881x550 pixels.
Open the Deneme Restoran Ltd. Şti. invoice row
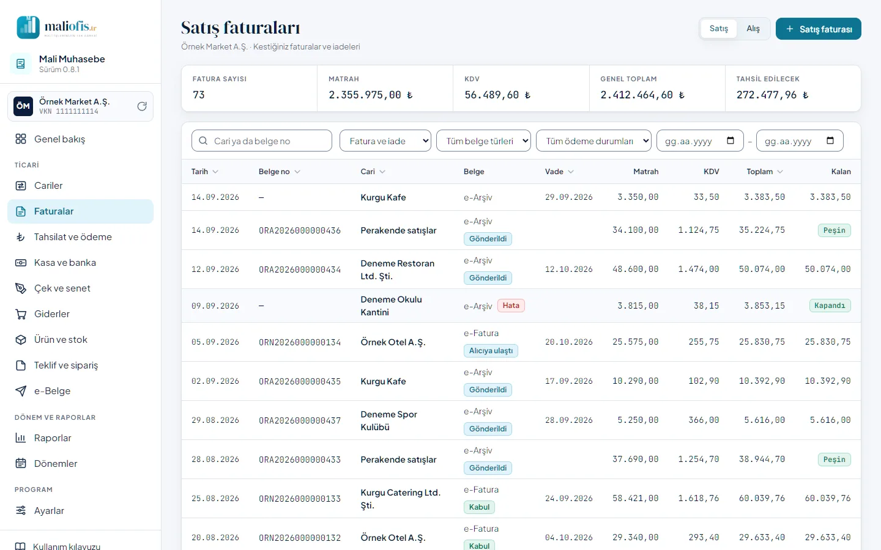[521, 269]
